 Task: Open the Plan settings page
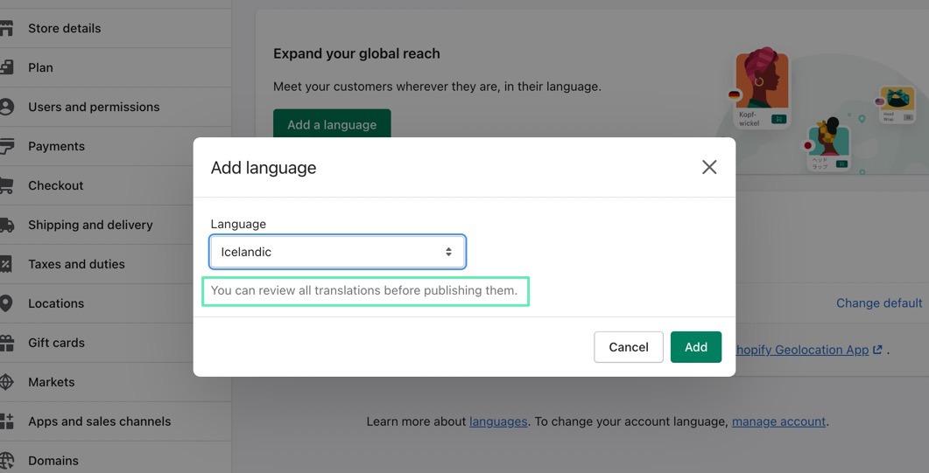coord(40,67)
